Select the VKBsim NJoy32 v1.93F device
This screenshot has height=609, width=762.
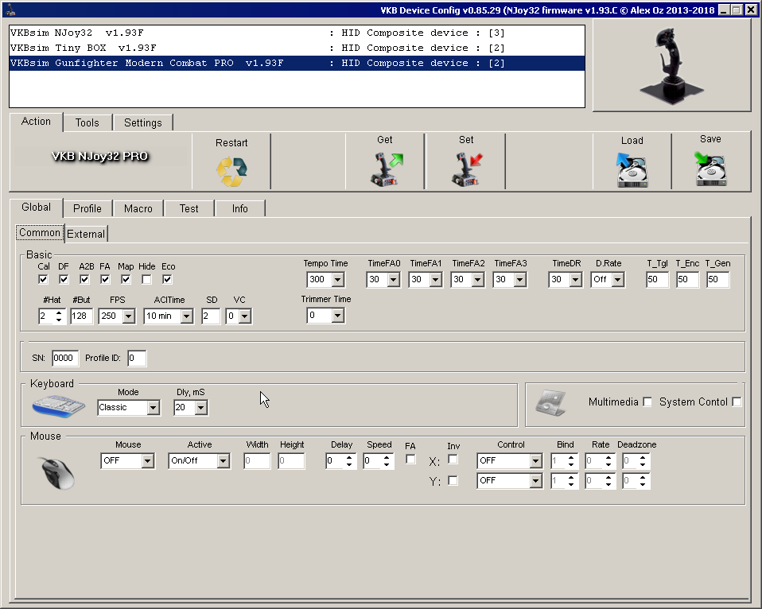coord(297,33)
